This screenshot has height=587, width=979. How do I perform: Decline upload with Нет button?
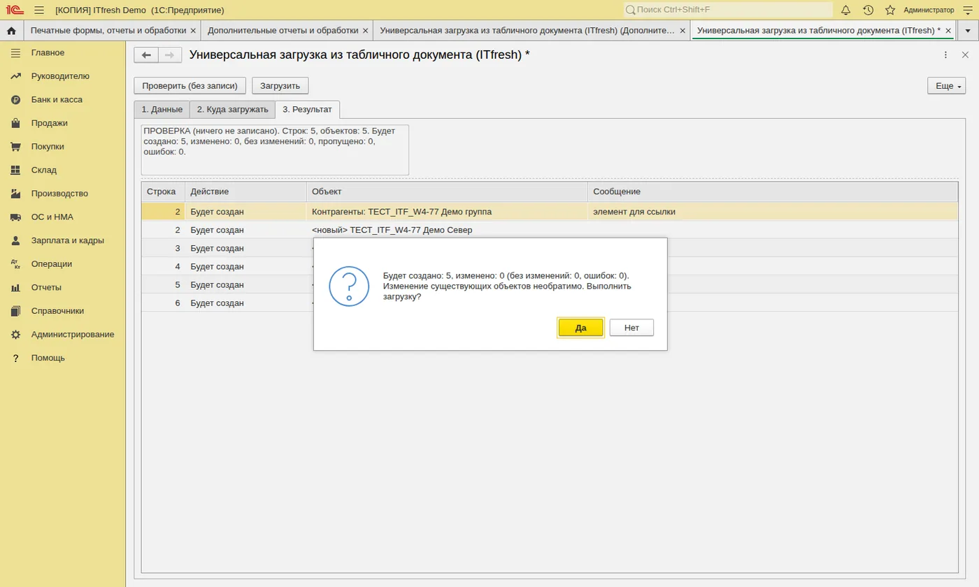[x=631, y=328]
